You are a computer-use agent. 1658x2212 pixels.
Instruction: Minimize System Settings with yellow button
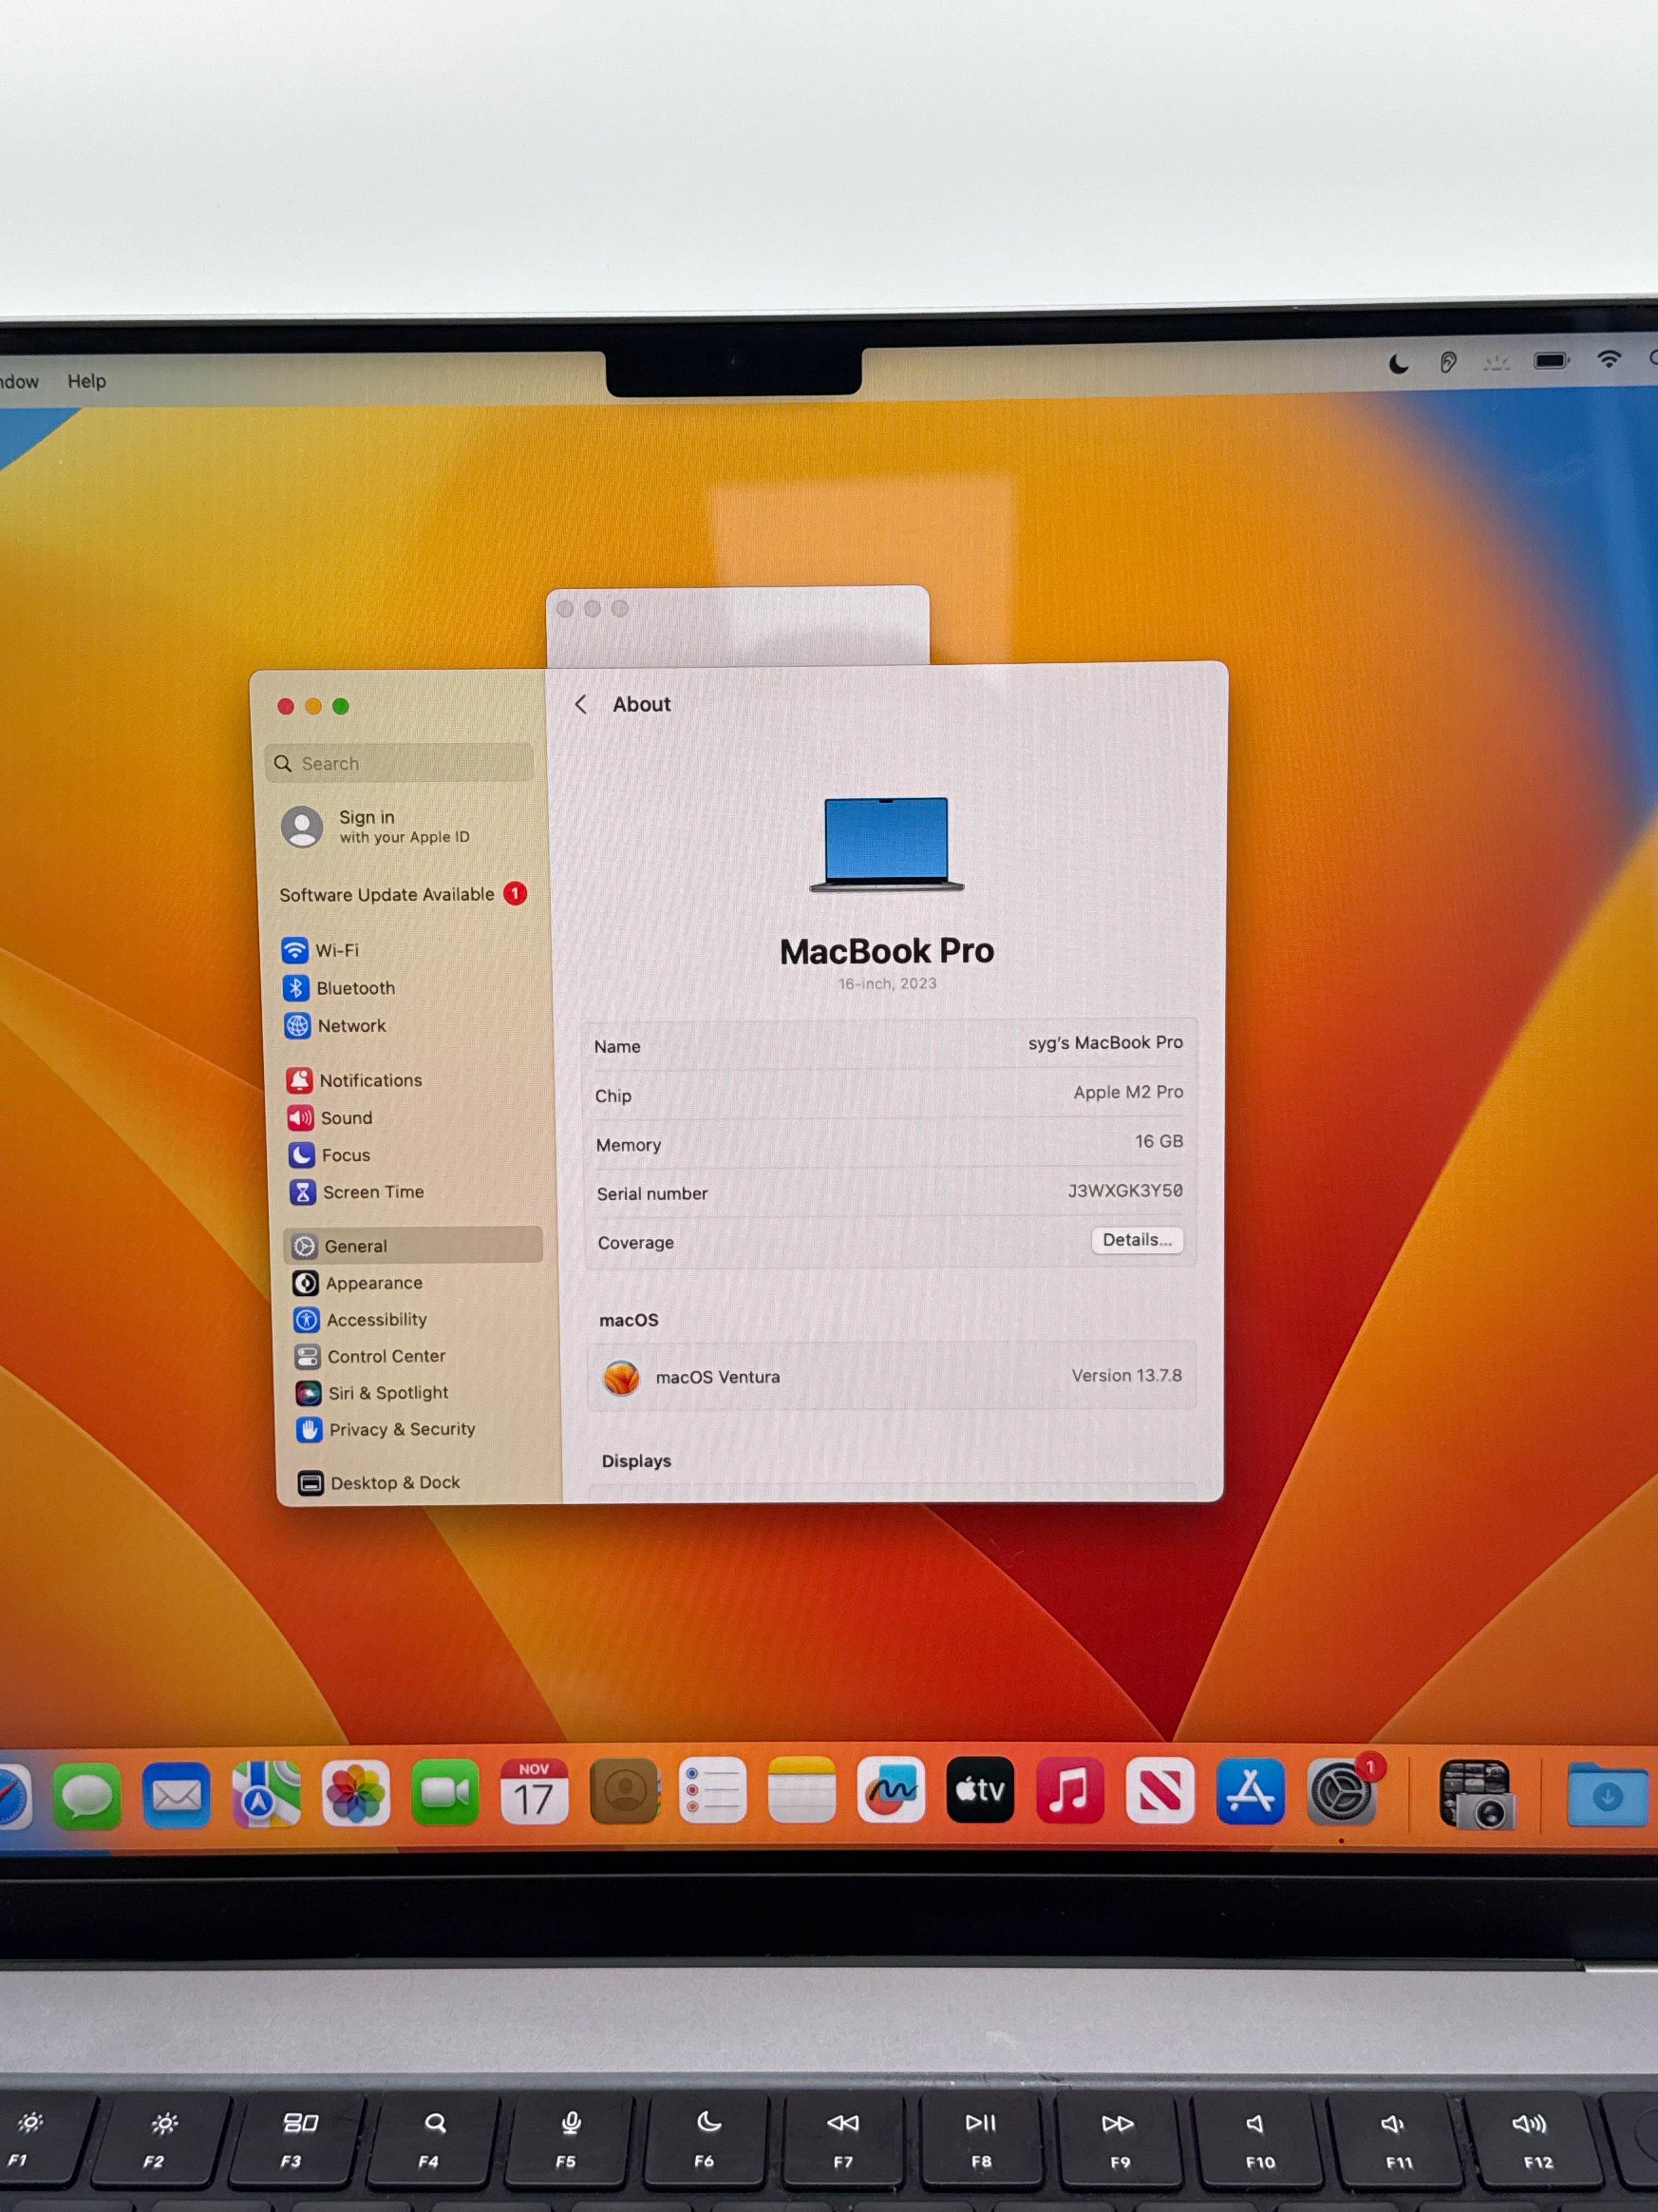(313, 706)
